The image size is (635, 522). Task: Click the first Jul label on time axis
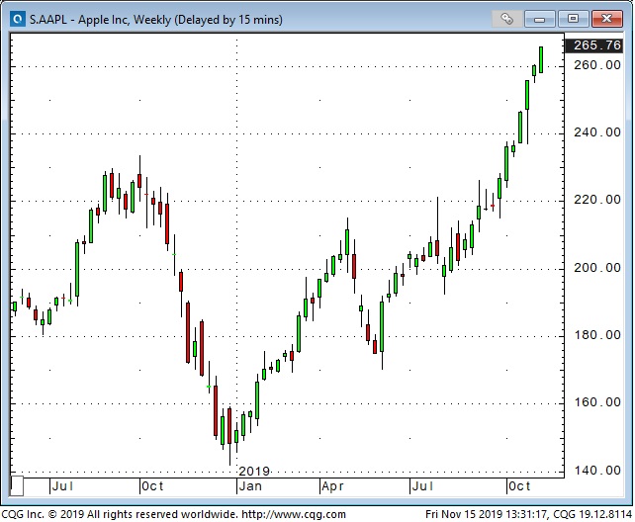click(x=62, y=486)
